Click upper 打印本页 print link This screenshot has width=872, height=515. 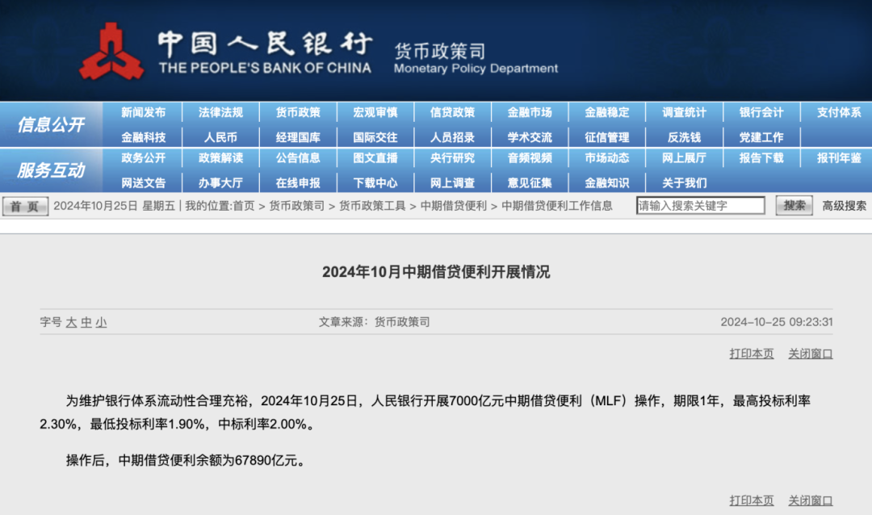752,354
